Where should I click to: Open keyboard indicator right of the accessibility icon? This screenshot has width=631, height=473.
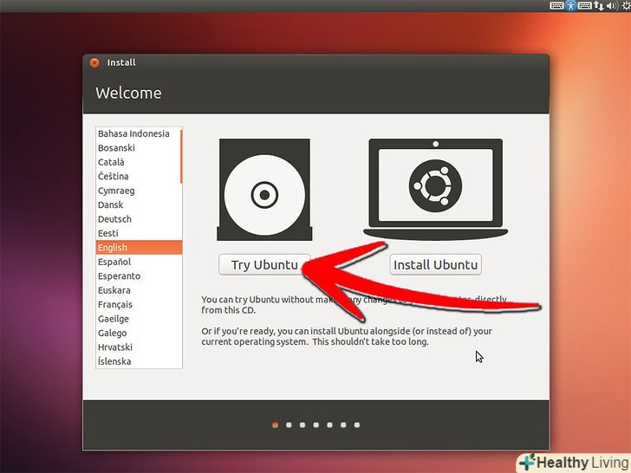[584, 5]
